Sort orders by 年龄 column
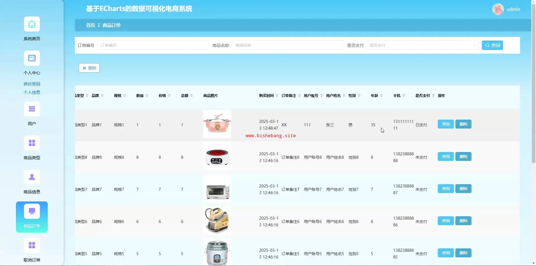The image size is (536, 266). click(x=381, y=96)
